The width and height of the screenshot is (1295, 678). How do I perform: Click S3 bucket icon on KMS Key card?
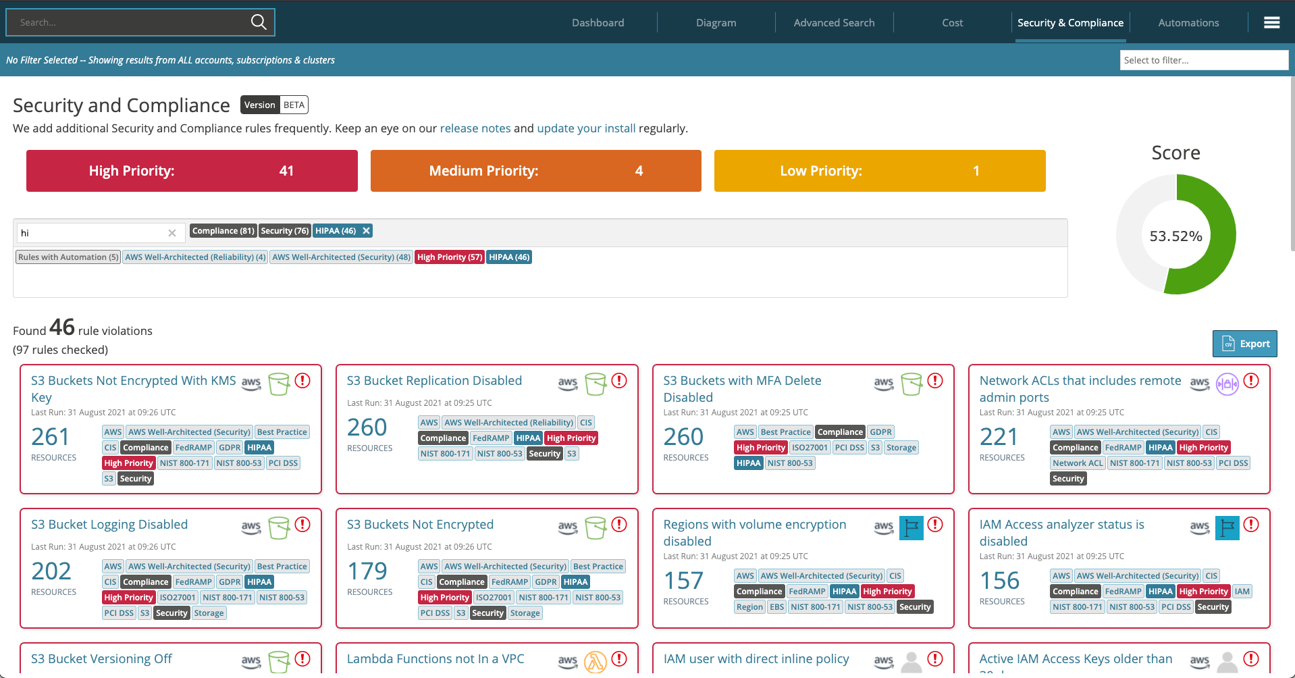[x=279, y=384]
